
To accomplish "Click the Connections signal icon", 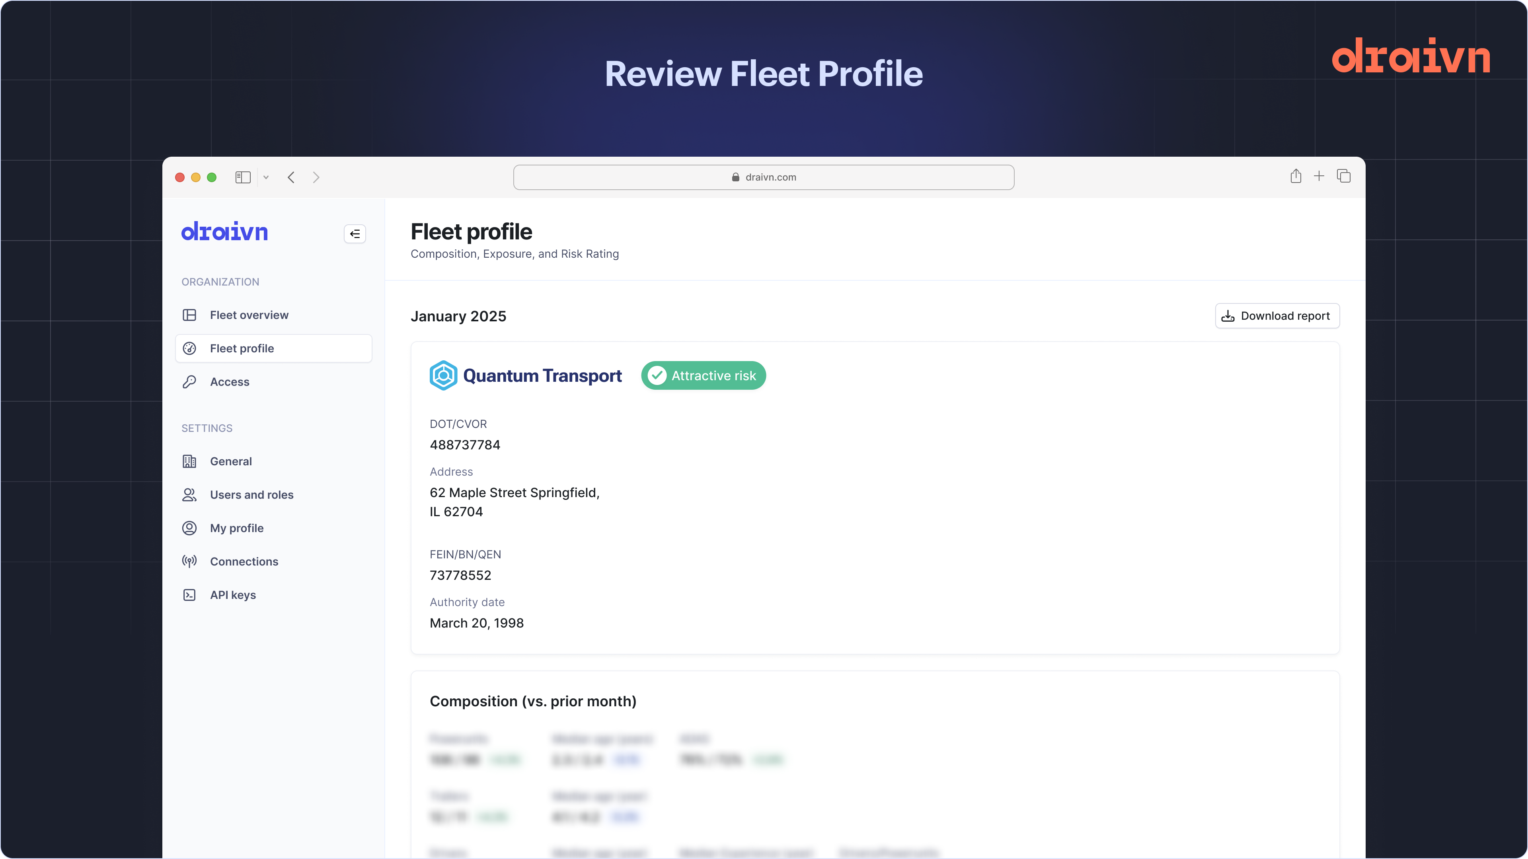I will tap(189, 561).
